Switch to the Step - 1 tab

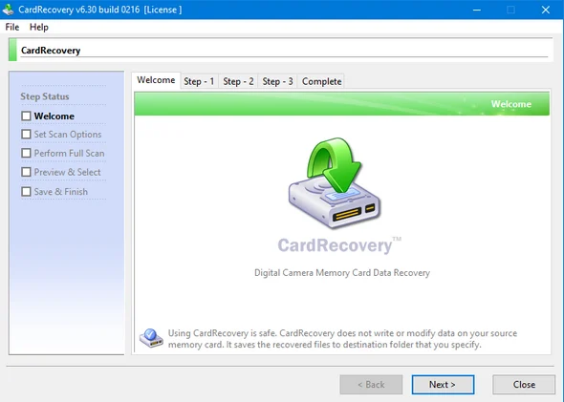pos(199,81)
